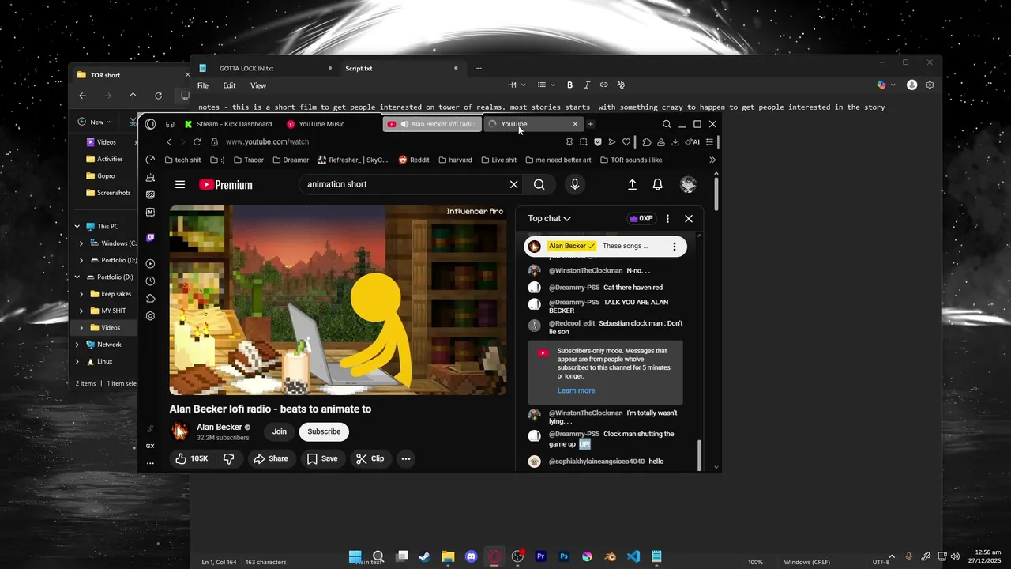This screenshot has height=569, width=1011.
Task: Toggle bold formatting in Notepad
Action: tap(571, 85)
